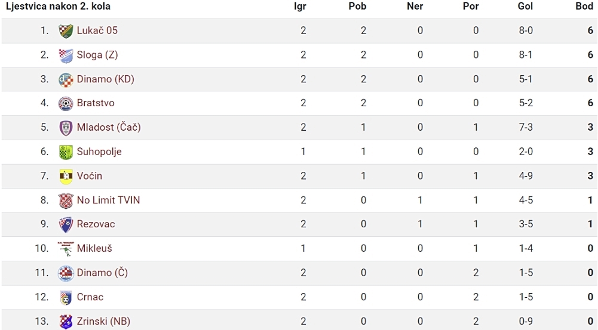Select the Suhopolje team name

99,152
